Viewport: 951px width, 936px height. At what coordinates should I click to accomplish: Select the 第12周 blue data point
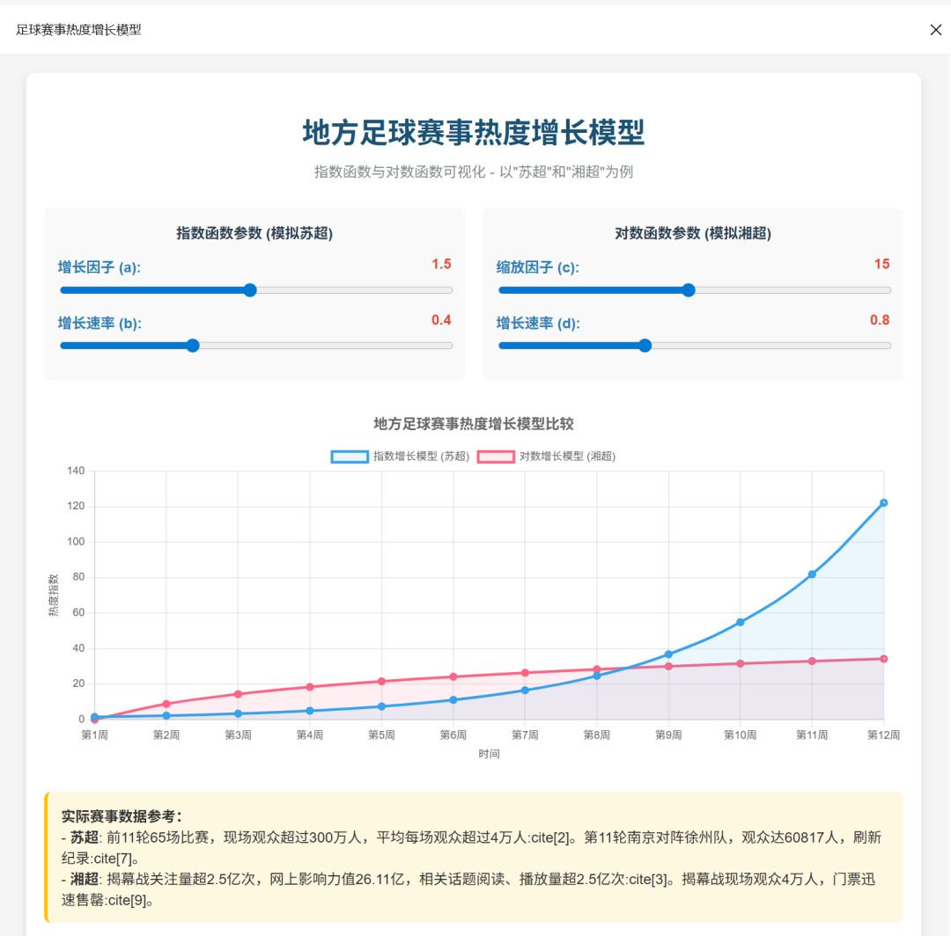(x=885, y=504)
